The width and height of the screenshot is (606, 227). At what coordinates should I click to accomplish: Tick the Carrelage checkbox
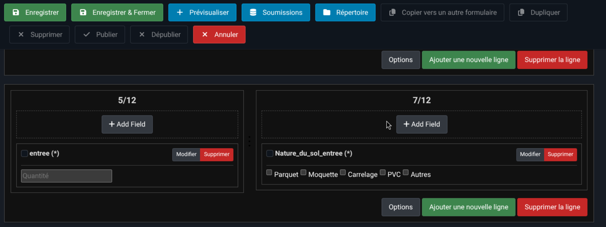coord(343,173)
